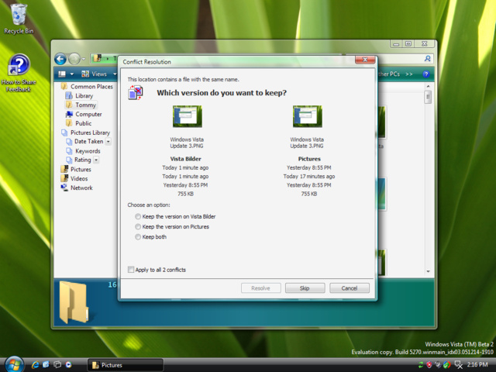This screenshot has width=496, height=372.
Task: Click the Organize layout icon in toolbar
Action: tap(62, 74)
